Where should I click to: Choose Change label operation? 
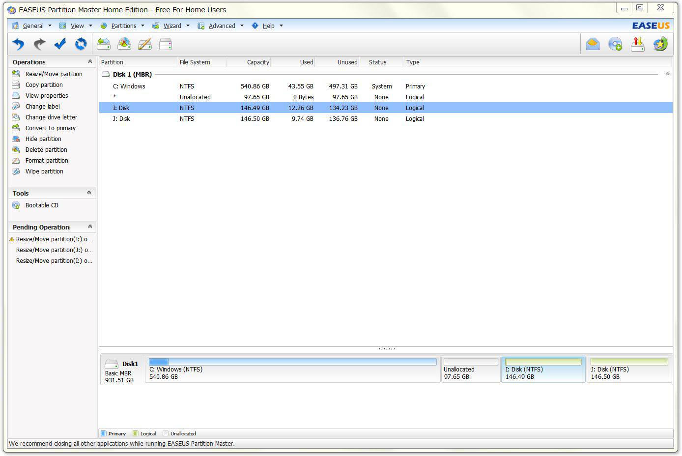click(x=42, y=107)
